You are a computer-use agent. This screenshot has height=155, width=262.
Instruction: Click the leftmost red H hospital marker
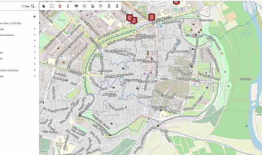click(129, 18)
